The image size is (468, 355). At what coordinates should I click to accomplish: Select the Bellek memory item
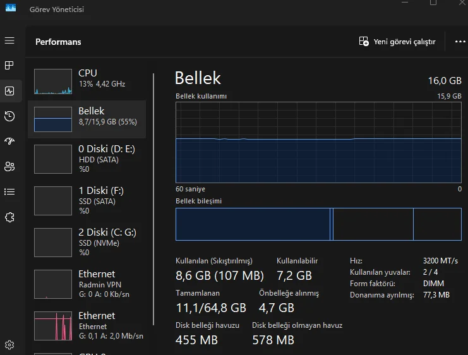87,119
